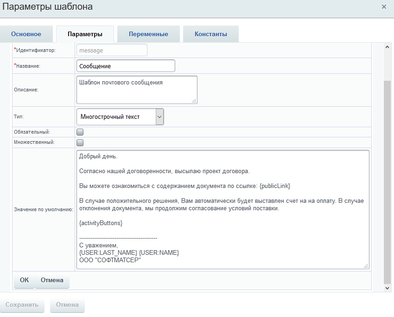Image resolution: width=394 pixels, height=317 pixels.
Task: Switch to the Основное tab
Action: click(26, 34)
